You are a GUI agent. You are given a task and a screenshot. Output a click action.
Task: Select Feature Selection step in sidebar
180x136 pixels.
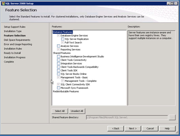(x=15, y=35)
